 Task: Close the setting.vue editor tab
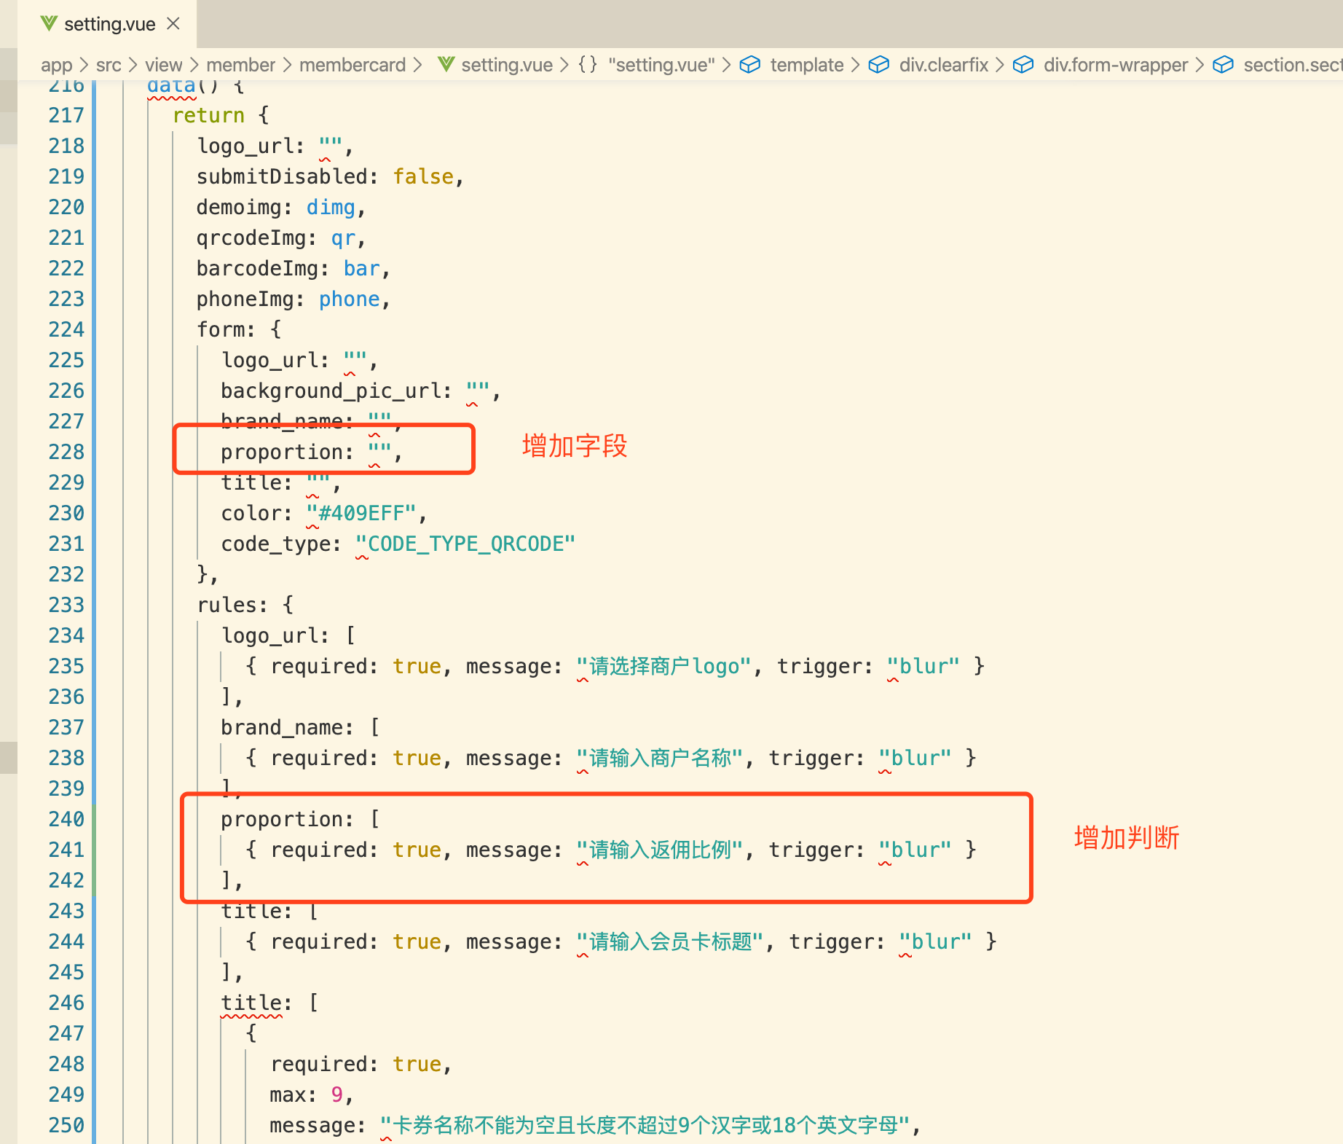[173, 24]
